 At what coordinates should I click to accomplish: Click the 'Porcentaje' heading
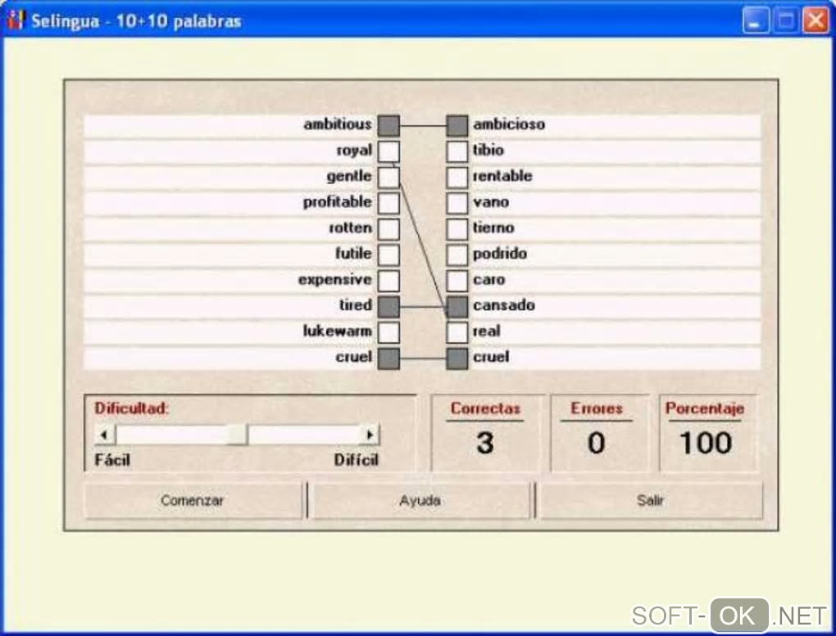pos(705,408)
